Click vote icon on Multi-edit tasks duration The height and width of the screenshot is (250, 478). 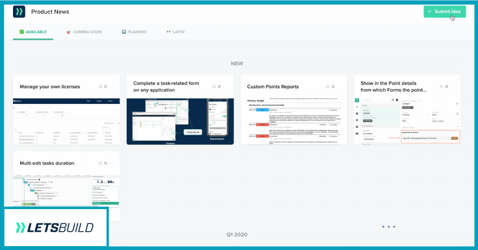click(101, 163)
